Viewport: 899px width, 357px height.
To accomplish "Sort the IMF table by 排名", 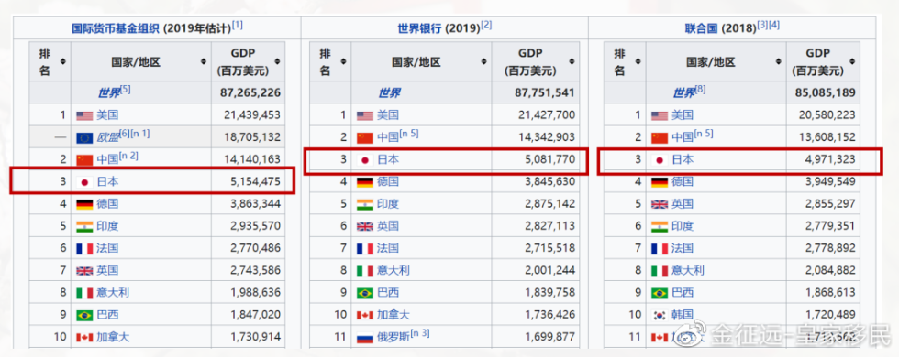I will click(x=62, y=61).
